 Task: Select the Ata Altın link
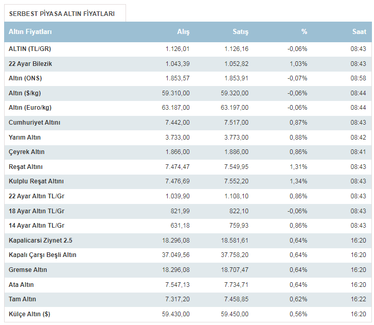tap(21, 285)
